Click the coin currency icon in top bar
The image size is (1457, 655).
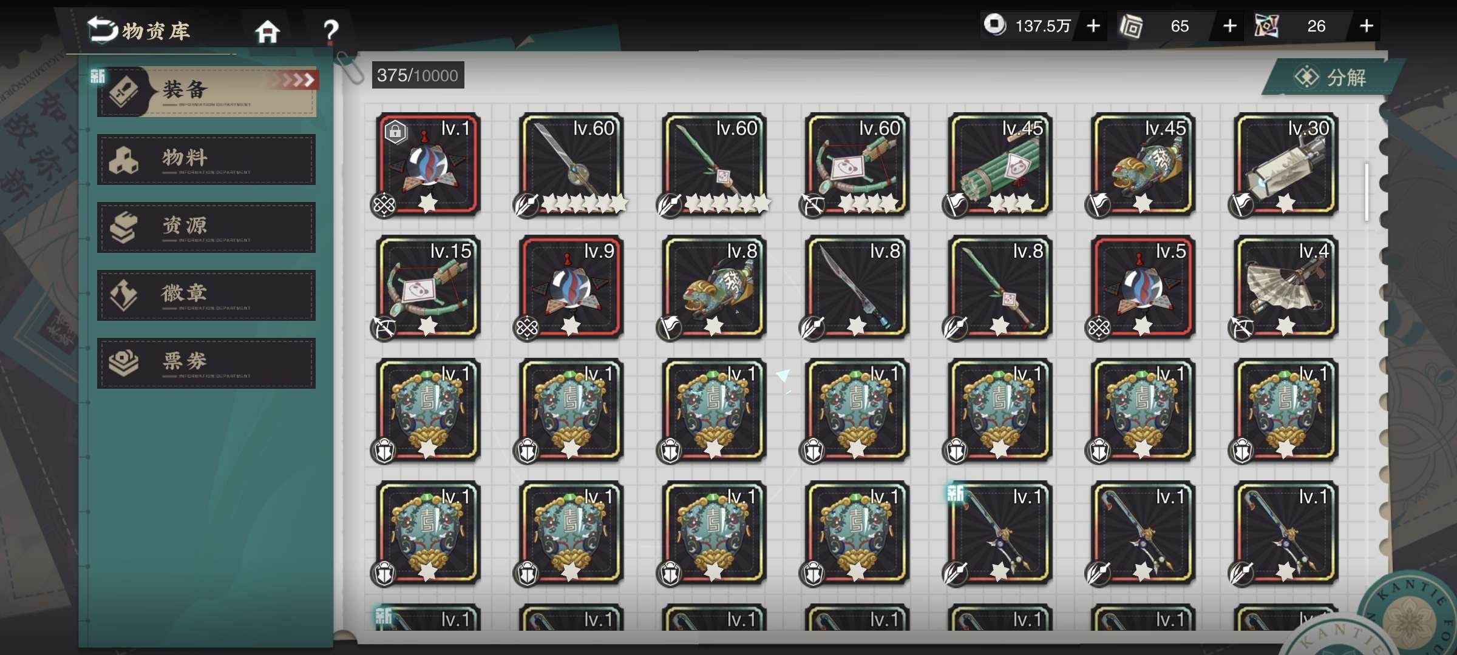point(994,25)
